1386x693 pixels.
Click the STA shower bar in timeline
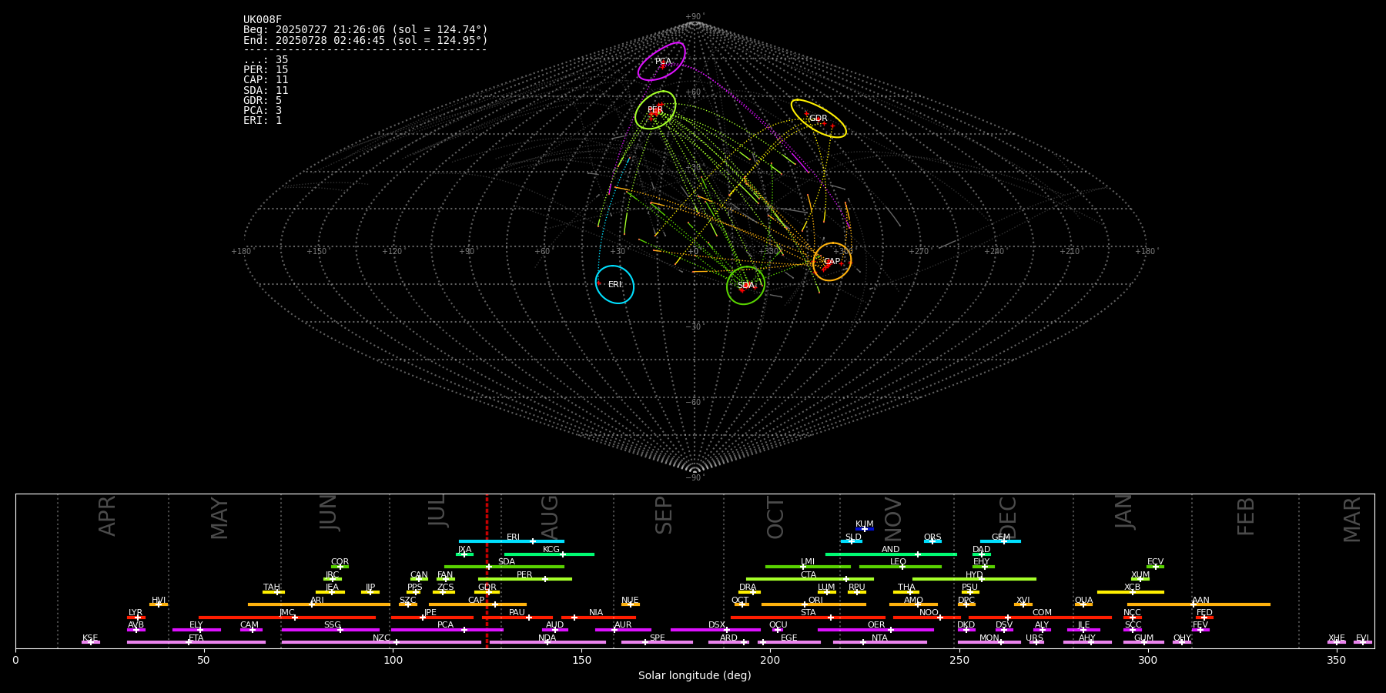pyautogui.click(x=808, y=618)
